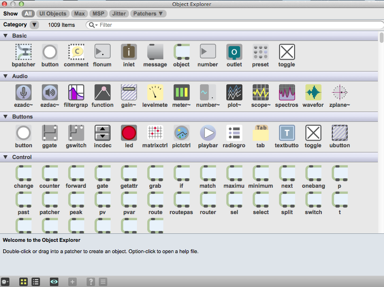Choose the matrixctrl icon

coord(155,133)
